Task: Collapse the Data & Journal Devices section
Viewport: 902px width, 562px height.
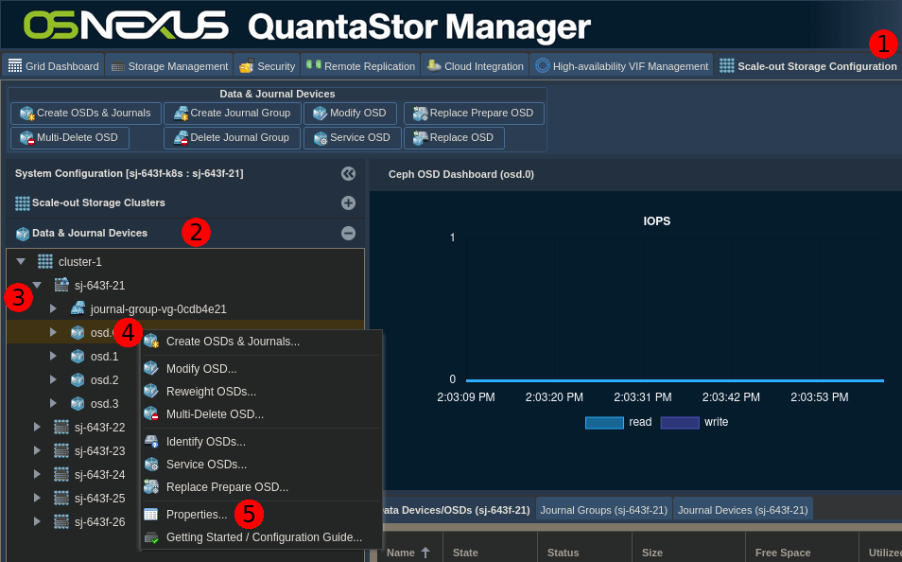Action: [348, 233]
